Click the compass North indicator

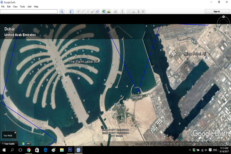coord(223,17)
